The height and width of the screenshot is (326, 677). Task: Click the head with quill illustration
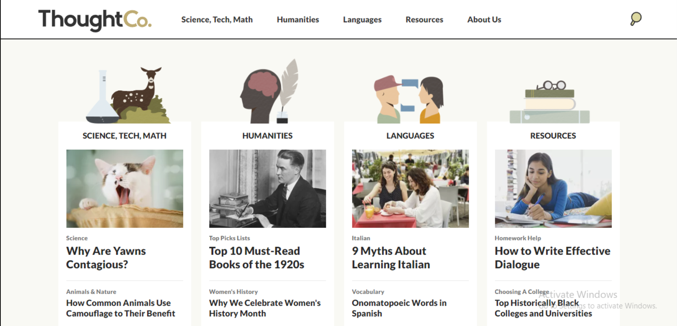click(269, 92)
